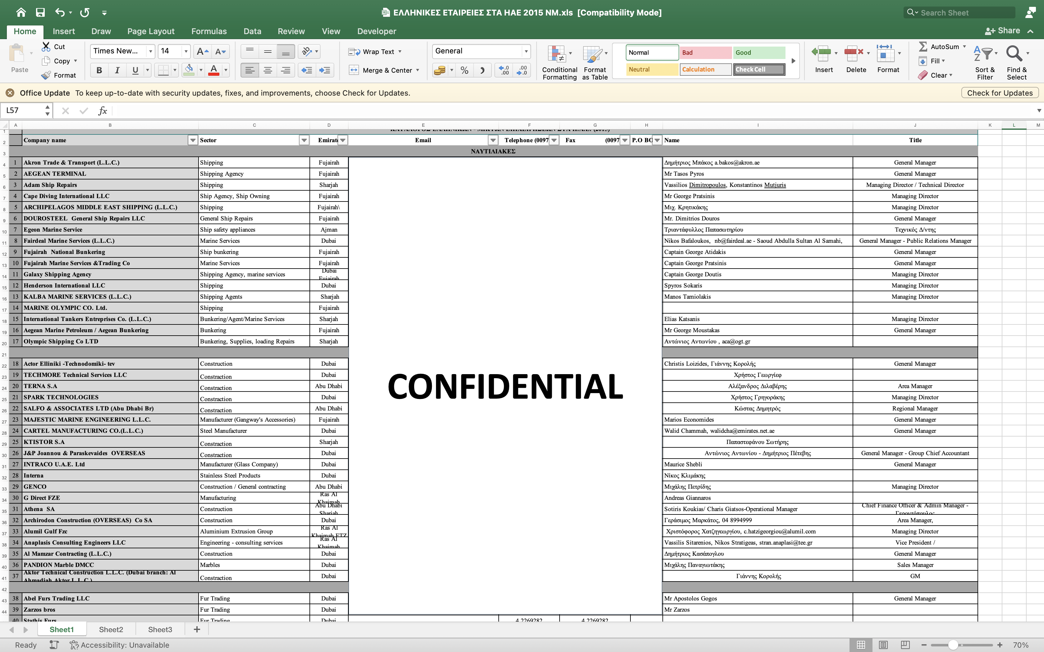Click the Share button
The width and height of the screenshot is (1044, 652).
coord(1003,31)
